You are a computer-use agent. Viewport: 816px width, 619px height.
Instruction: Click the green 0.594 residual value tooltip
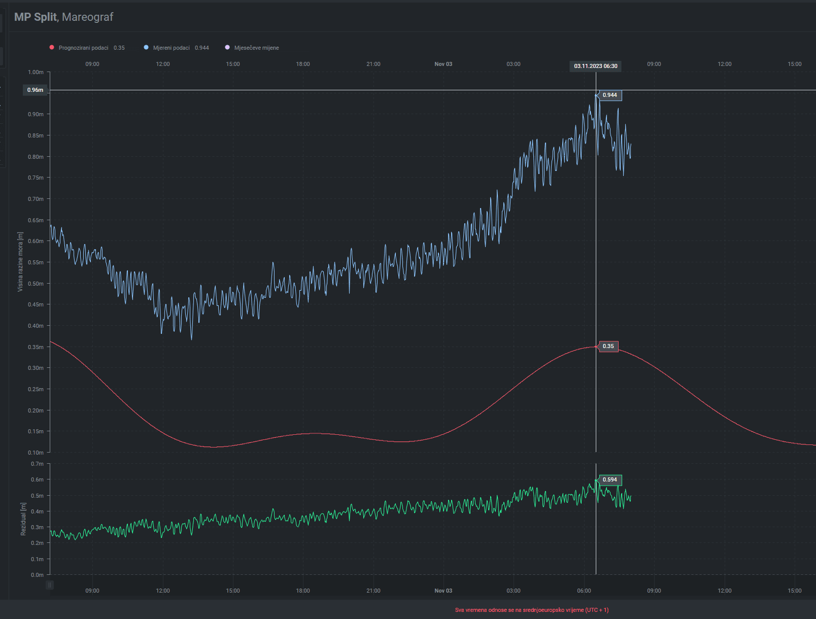point(610,480)
